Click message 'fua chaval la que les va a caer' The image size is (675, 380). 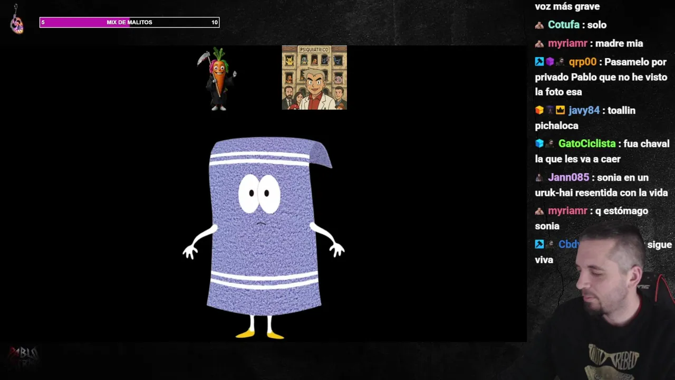[x=602, y=151]
